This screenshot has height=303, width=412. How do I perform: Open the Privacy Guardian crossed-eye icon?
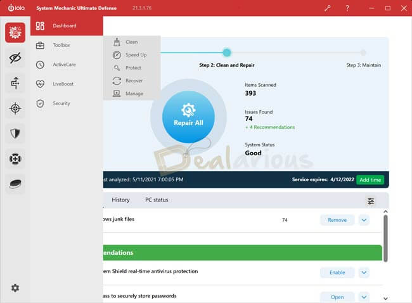coord(15,58)
